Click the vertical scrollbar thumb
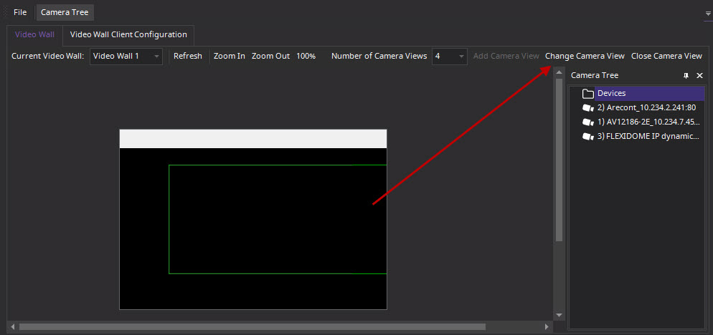This screenshot has width=713, height=335. point(559,160)
